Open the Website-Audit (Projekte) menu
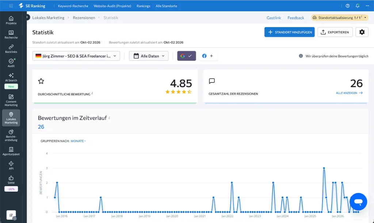 [x=112, y=6]
